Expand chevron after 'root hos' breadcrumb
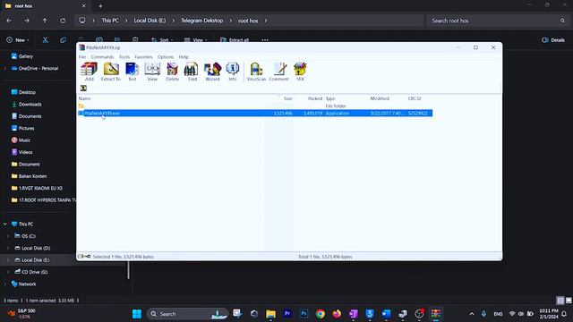Screen dimensions: 573x322 [266, 21]
